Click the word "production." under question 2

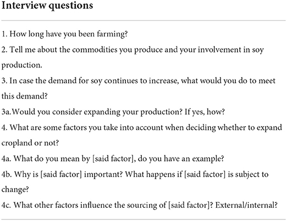[22, 65]
